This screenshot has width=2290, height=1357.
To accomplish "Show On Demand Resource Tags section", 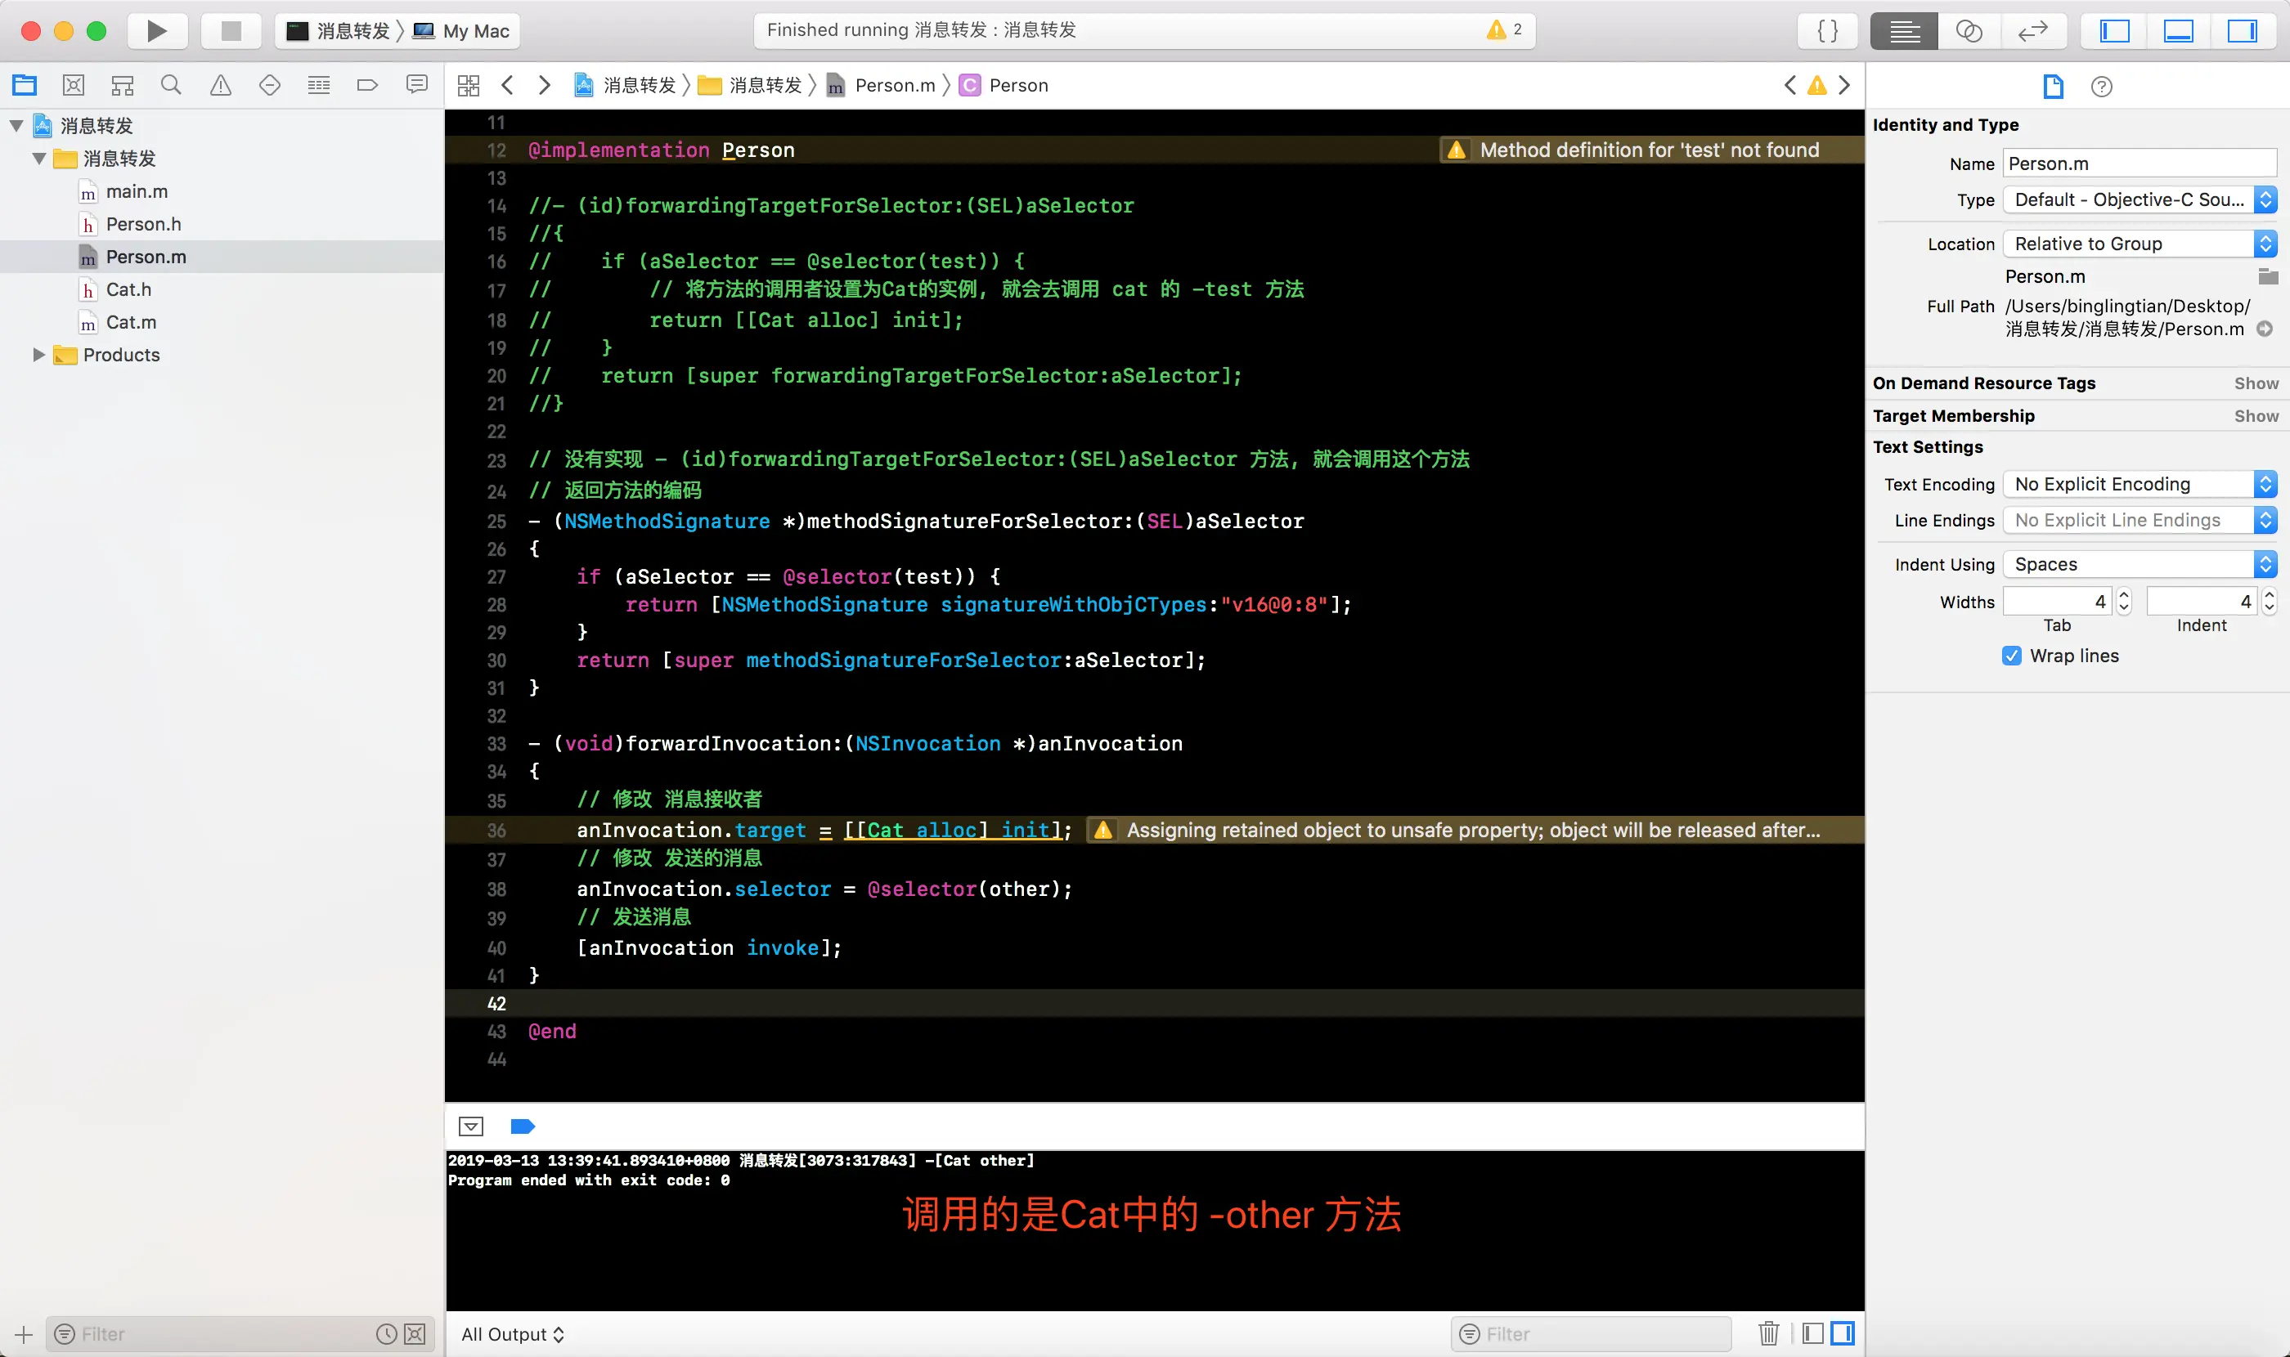I will tap(2255, 383).
